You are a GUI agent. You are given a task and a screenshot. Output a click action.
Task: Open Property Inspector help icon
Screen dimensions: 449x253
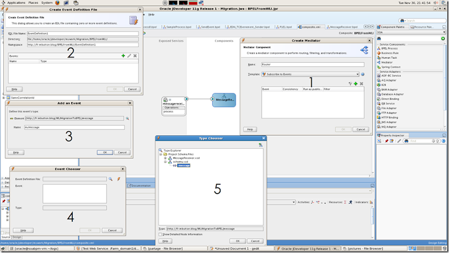click(x=443, y=141)
